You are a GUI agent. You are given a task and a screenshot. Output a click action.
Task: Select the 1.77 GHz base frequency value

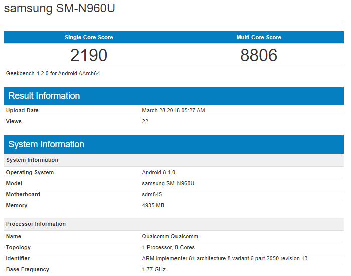pyautogui.click(x=154, y=269)
